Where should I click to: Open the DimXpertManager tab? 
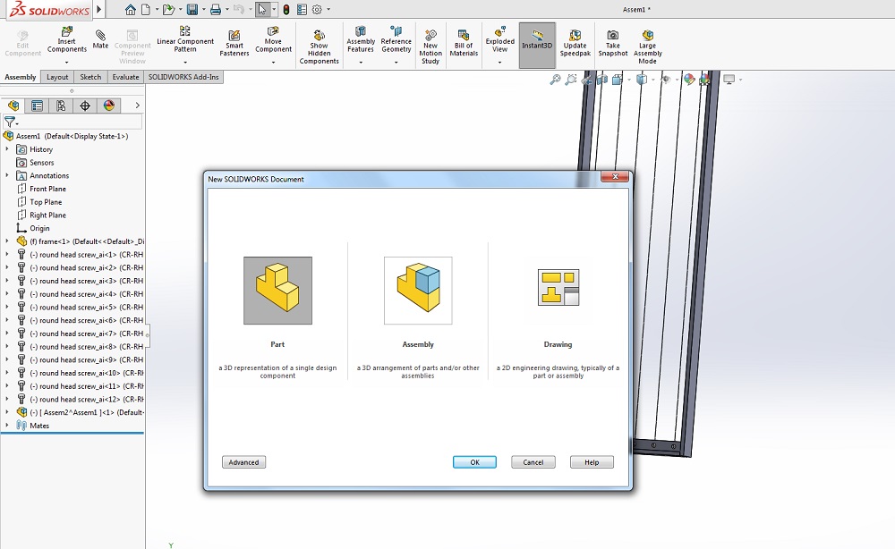pyautogui.click(x=85, y=106)
